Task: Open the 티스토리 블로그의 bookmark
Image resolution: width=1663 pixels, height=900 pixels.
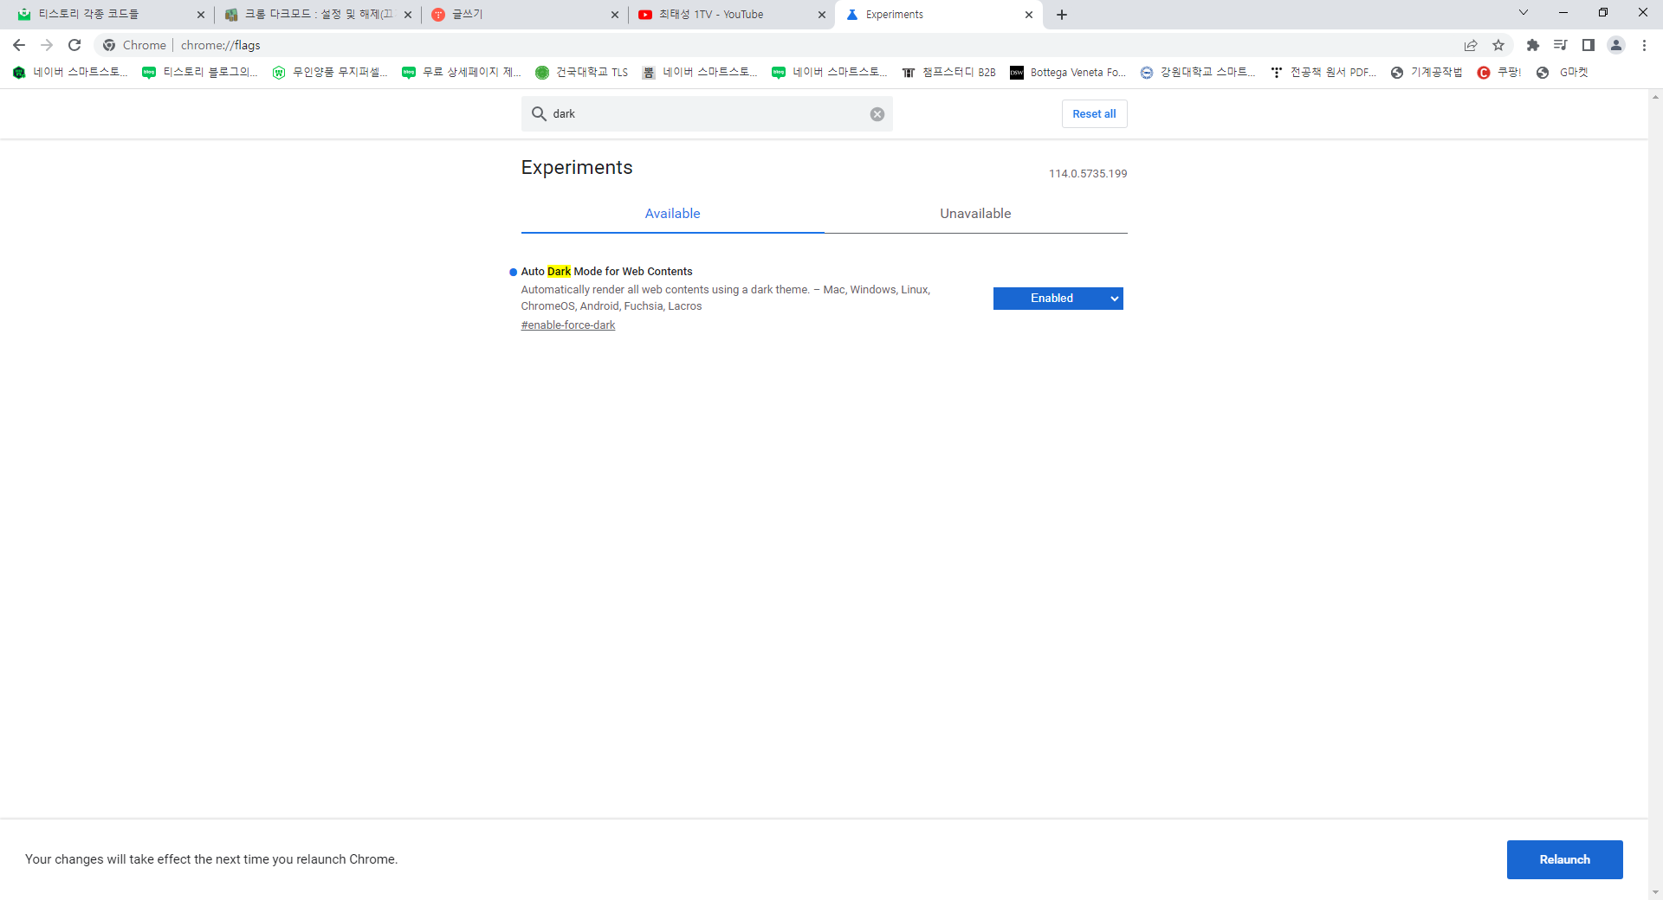Action: [x=200, y=73]
